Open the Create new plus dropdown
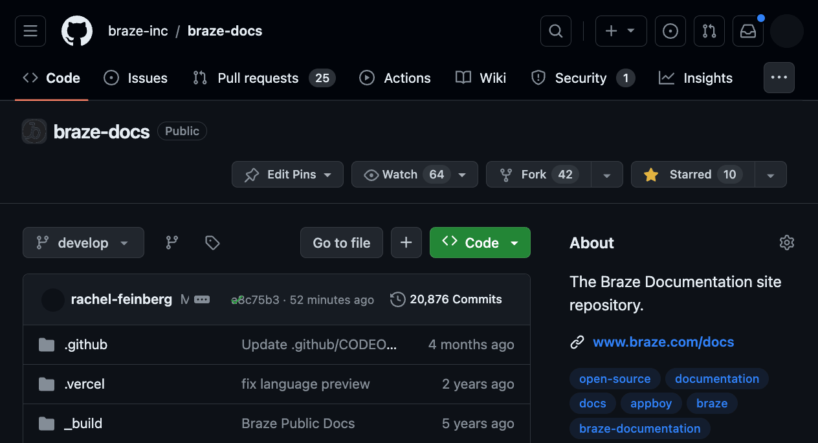The image size is (818, 443). tap(621, 31)
